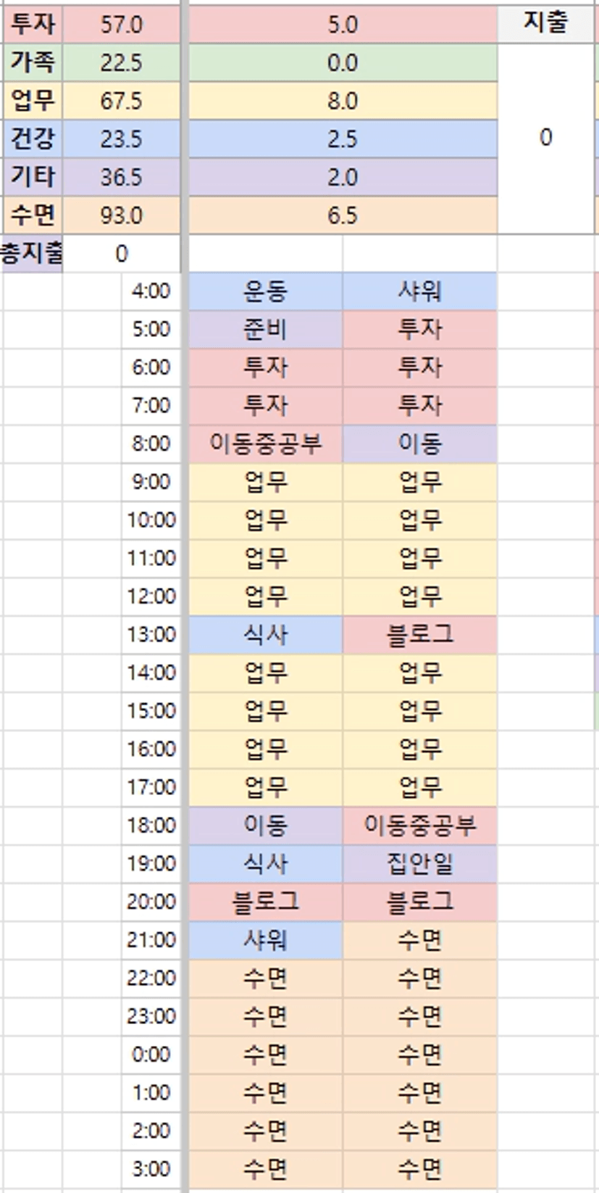
Task: Click the 0:00 time label
Action: click(x=151, y=1055)
